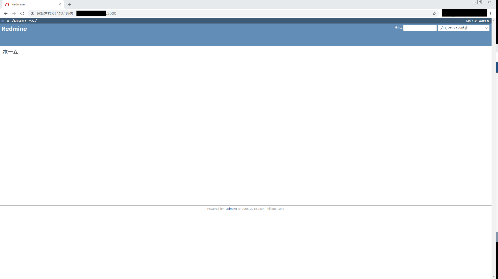Screen dimensions: 498x279
Task: Click the browser back arrow
Action: (x=5, y=13)
